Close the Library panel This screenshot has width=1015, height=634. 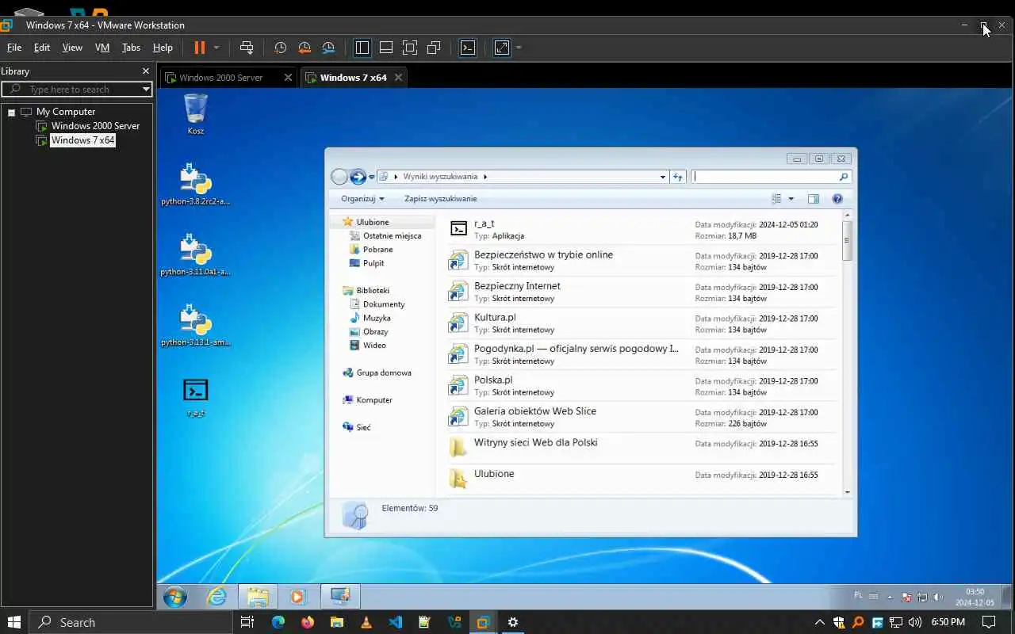(145, 71)
